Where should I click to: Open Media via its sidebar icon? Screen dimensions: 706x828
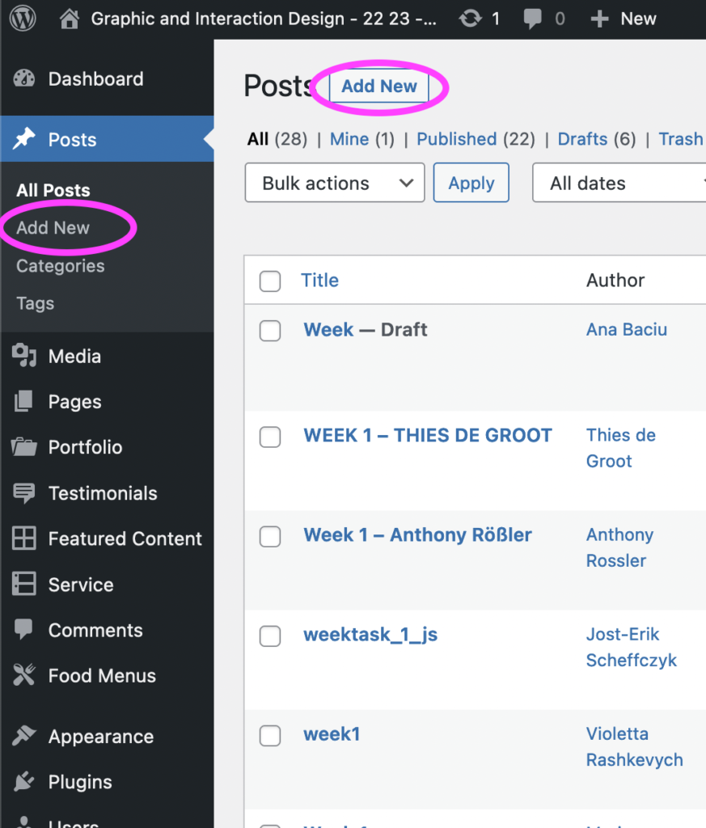pos(24,357)
